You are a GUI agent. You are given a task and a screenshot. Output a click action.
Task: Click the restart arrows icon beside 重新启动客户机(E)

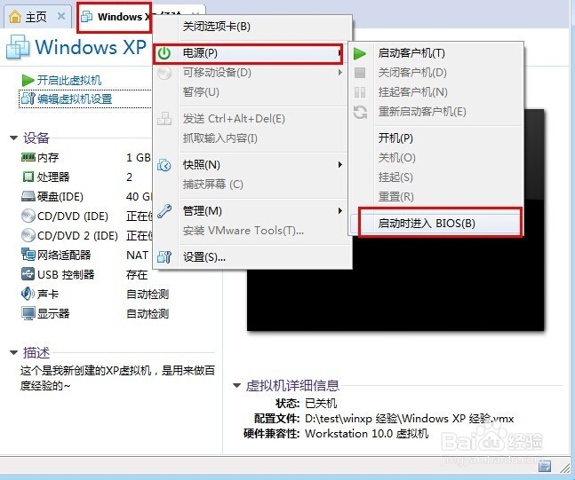pyautogui.click(x=360, y=112)
